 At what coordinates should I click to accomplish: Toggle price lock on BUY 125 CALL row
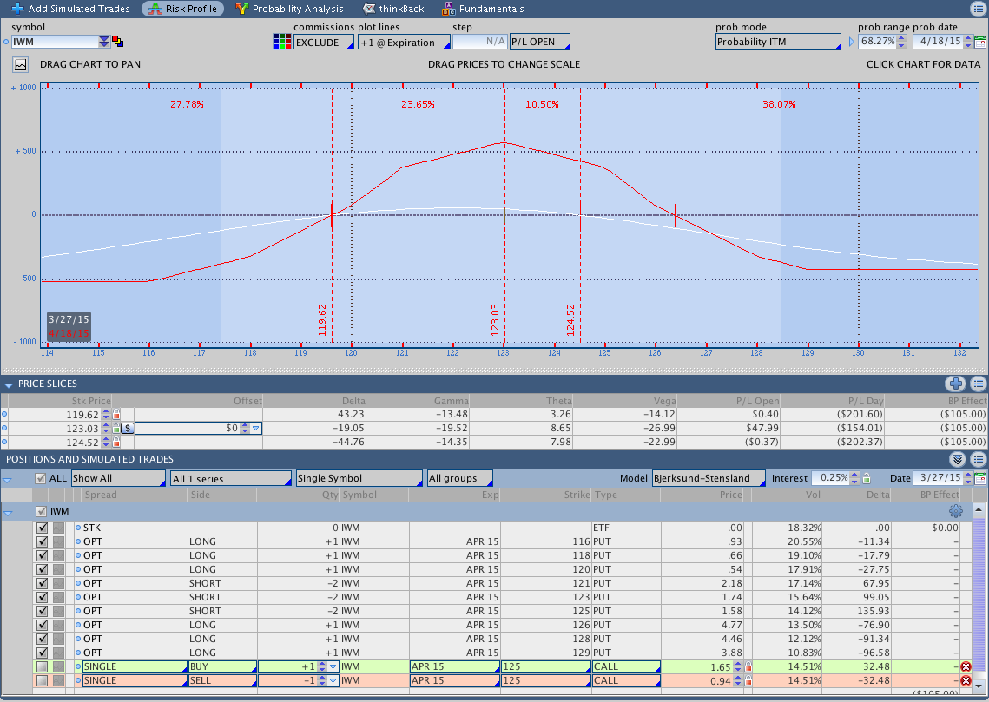748,666
